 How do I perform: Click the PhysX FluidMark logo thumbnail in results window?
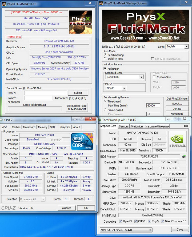coord(80,22)
